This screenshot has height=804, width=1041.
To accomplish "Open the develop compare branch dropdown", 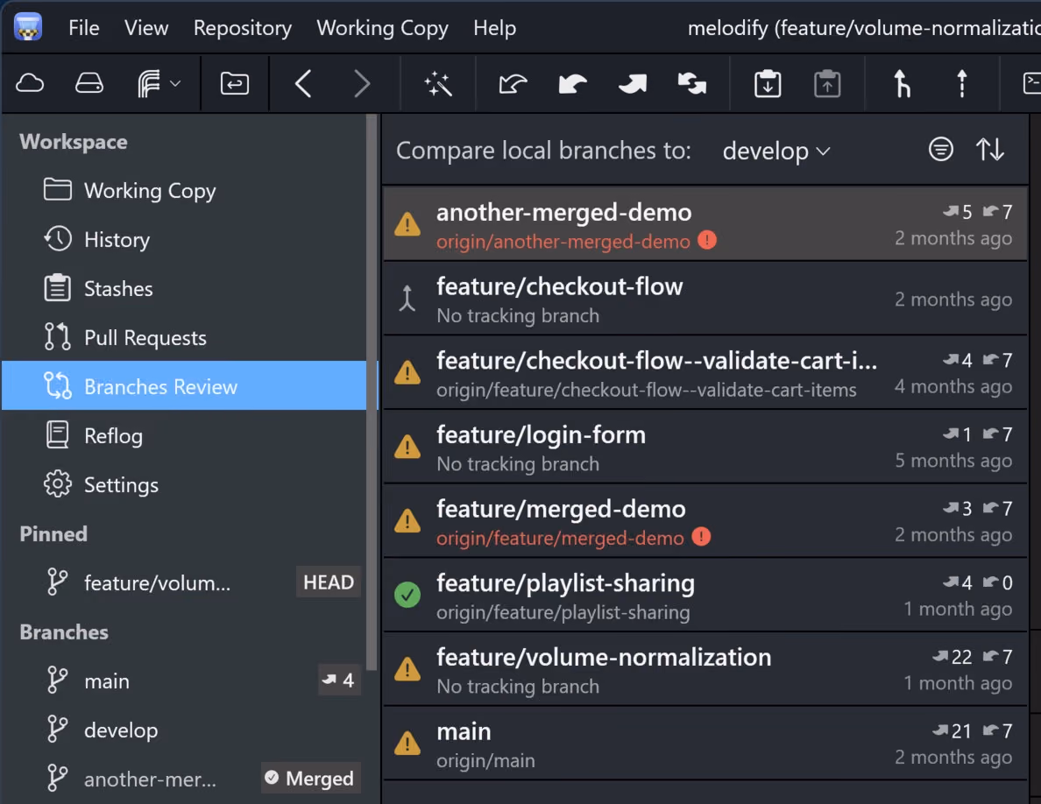I will point(776,151).
